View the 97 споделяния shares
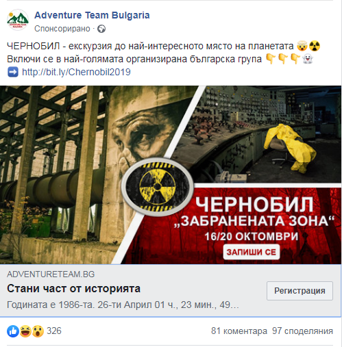342x347 pixels. pyautogui.click(x=302, y=331)
